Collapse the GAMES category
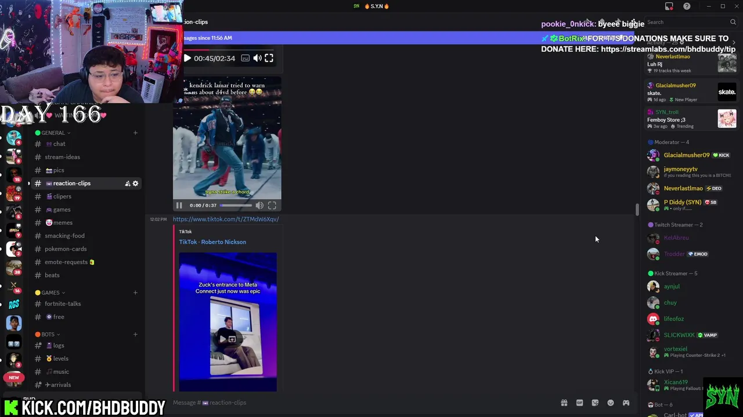 (x=50, y=292)
